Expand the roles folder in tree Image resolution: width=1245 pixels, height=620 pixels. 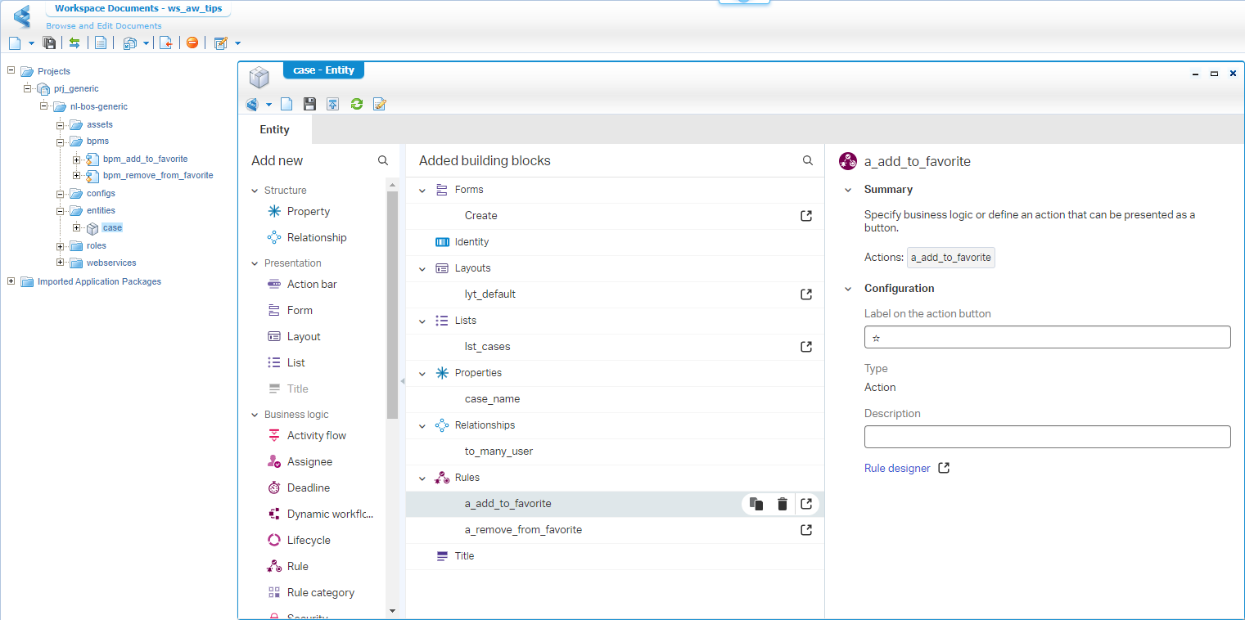pos(61,246)
